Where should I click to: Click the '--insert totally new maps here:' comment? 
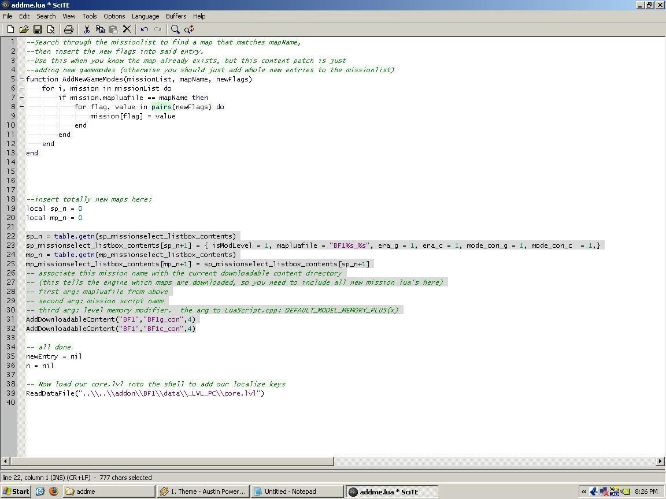(x=89, y=199)
